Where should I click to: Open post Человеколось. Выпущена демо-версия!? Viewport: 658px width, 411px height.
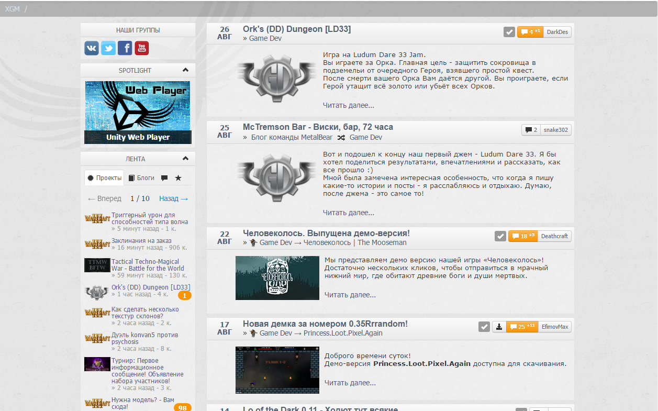pyautogui.click(x=326, y=234)
